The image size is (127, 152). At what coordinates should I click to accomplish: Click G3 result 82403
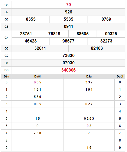point(97,48)
